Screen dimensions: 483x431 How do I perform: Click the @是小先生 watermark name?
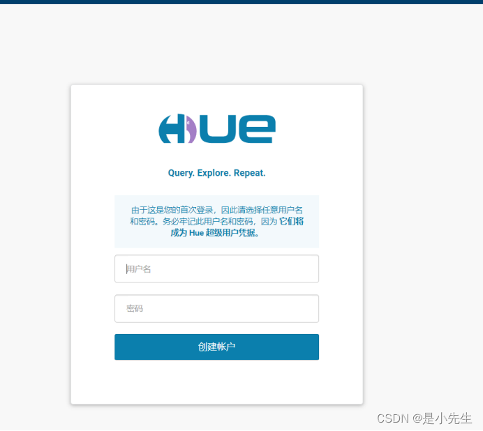442,418
